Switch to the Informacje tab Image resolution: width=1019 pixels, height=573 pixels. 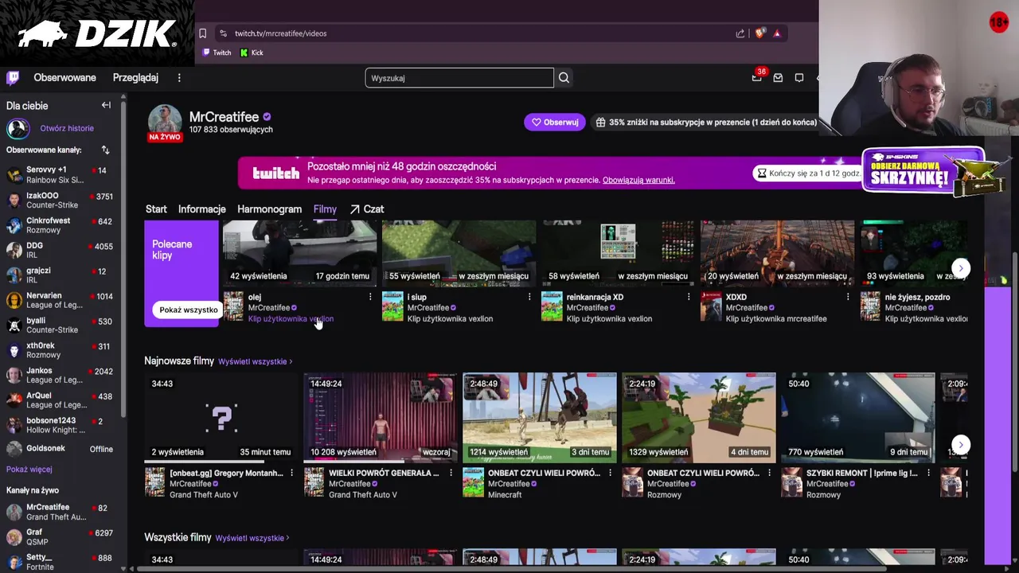[x=202, y=209]
